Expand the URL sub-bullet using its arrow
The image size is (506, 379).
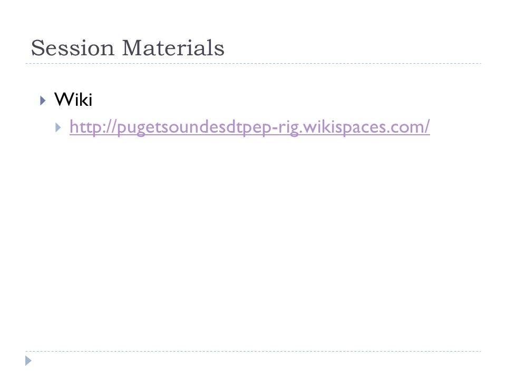(58, 127)
